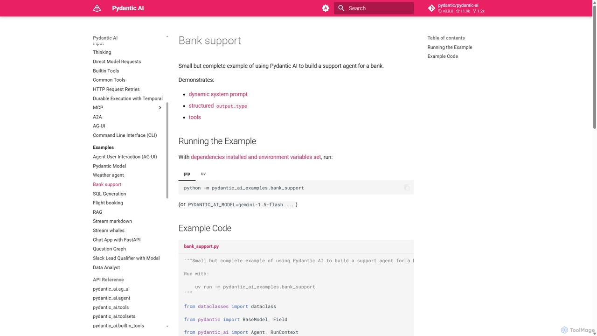This screenshot has width=597, height=336.
Task: Open Slack Lead Qualifier with Modal
Action: pos(126,258)
